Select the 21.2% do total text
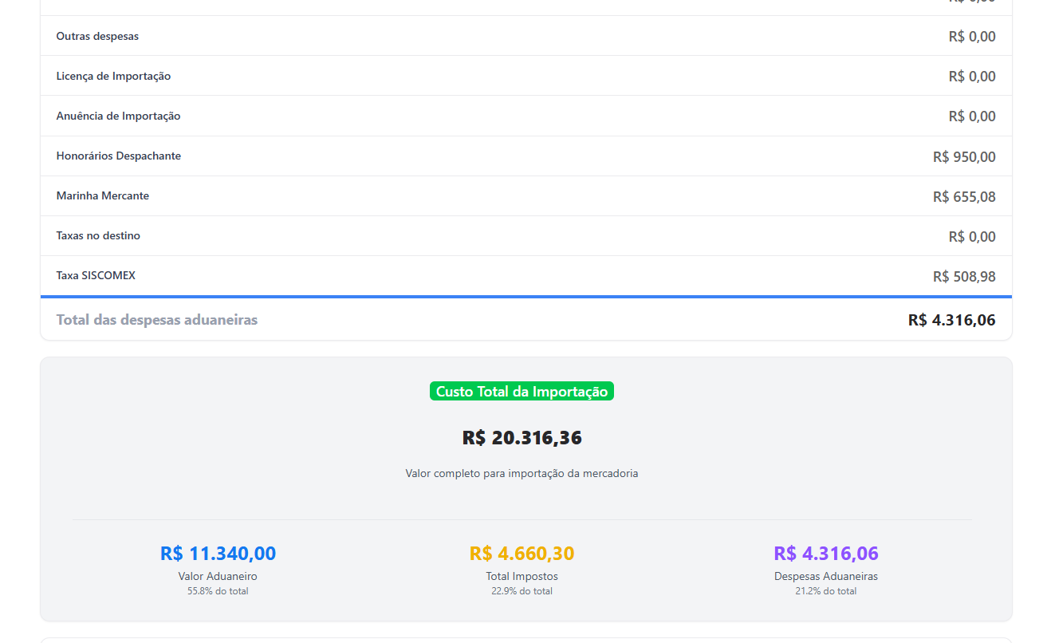This screenshot has width=1047, height=643. 826,591
